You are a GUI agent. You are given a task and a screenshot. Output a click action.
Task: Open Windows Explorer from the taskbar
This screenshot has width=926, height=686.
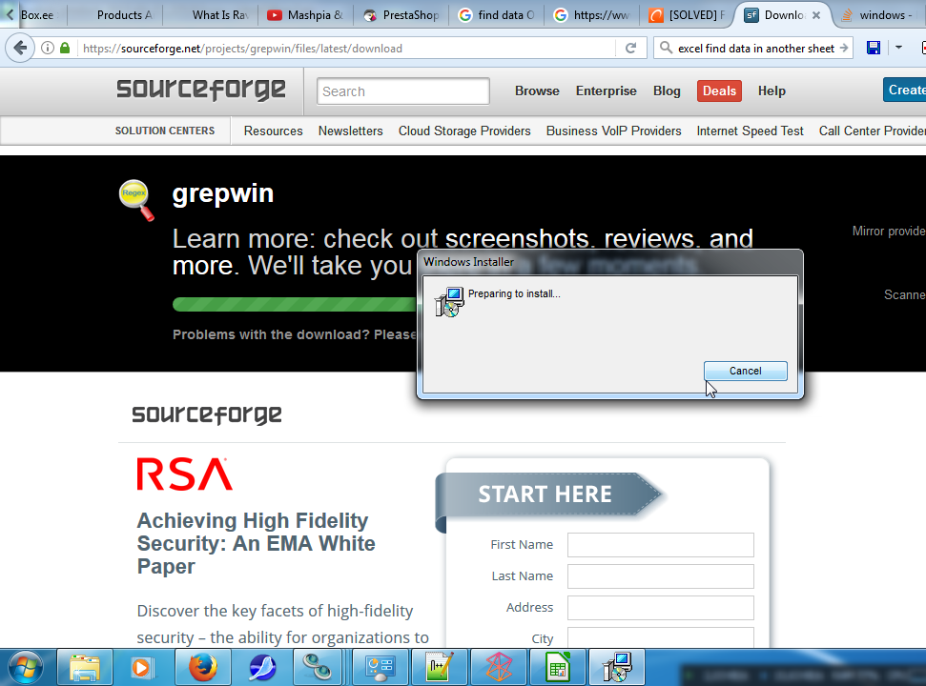(x=85, y=668)
